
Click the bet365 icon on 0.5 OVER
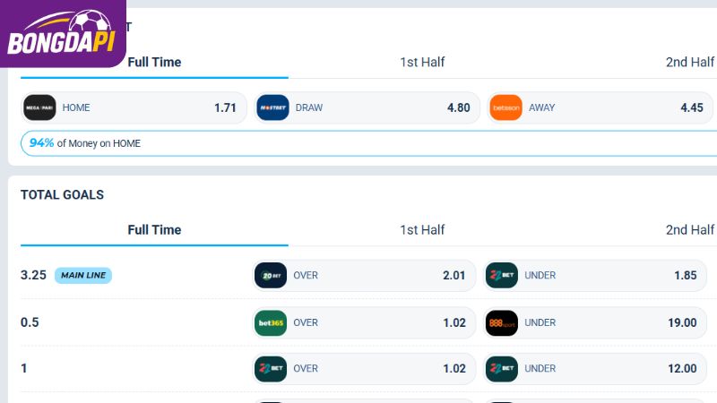pyautogui.click(x=271, y=323)
